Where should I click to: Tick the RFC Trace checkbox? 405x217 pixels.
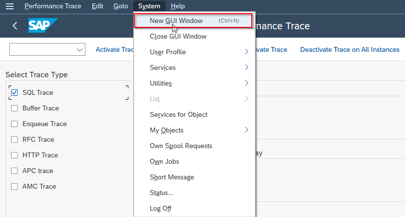click(14, 140)
